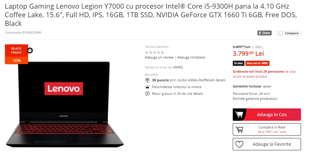Open the Adauga un review link
Viewport: 309px width, 154px height.
[159, 57]
